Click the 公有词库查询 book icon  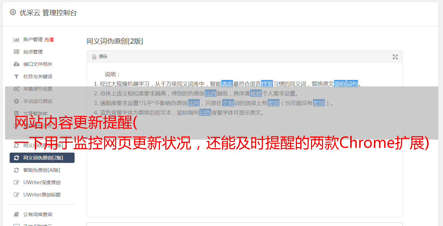point(16,214)
